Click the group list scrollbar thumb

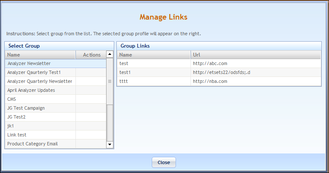110,81
